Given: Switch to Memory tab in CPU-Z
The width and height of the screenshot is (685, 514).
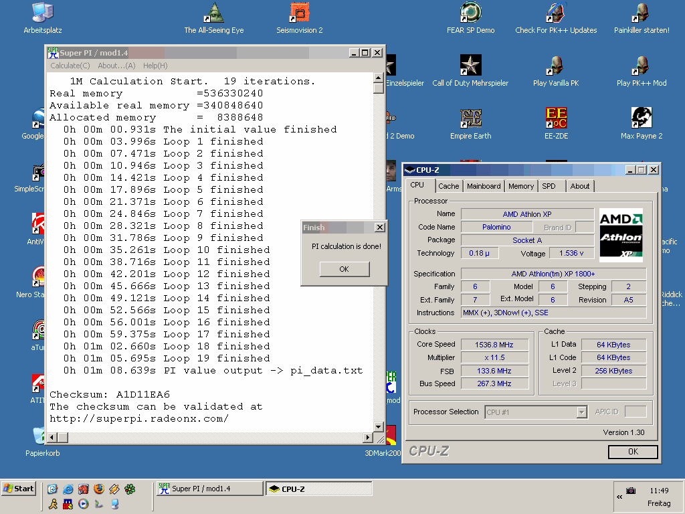Looking at the screenshot, I should click(520, 186).
